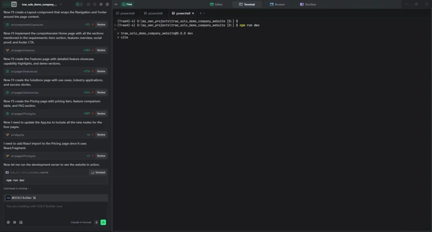Activate microphone voice input
432x232 pixels.
(97, 222)
